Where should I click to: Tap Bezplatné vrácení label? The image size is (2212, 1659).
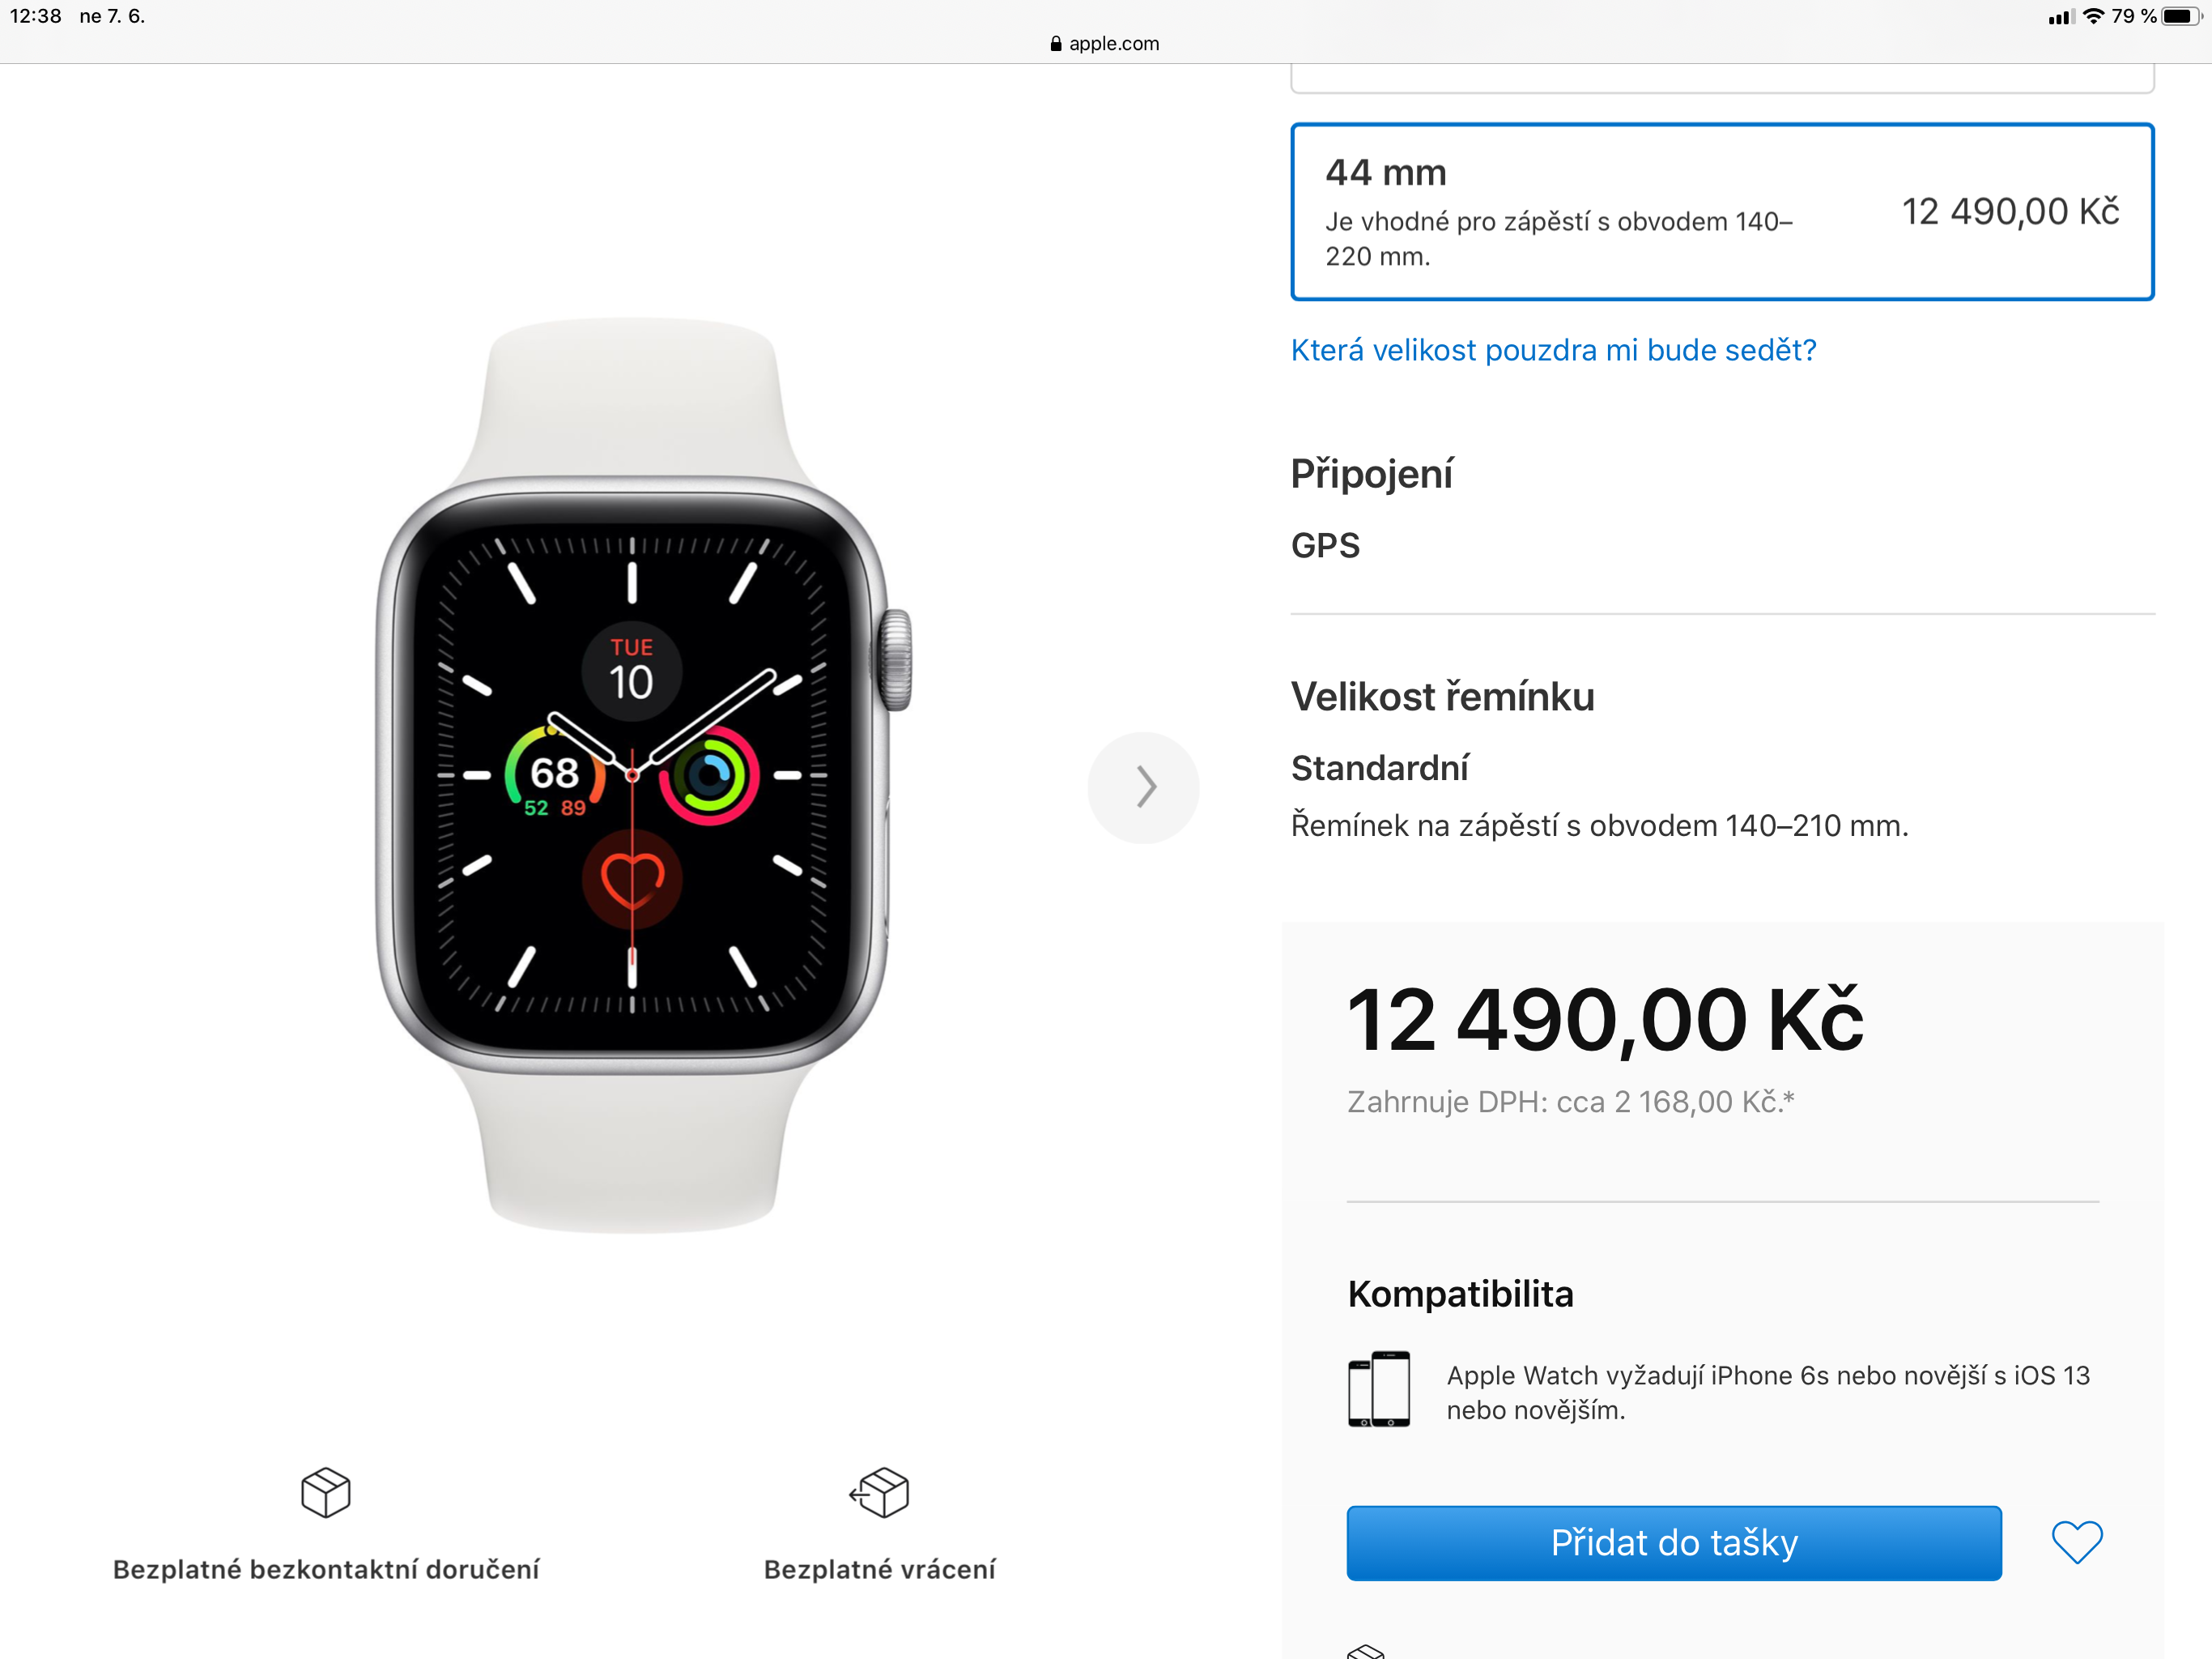point(879,1569)
